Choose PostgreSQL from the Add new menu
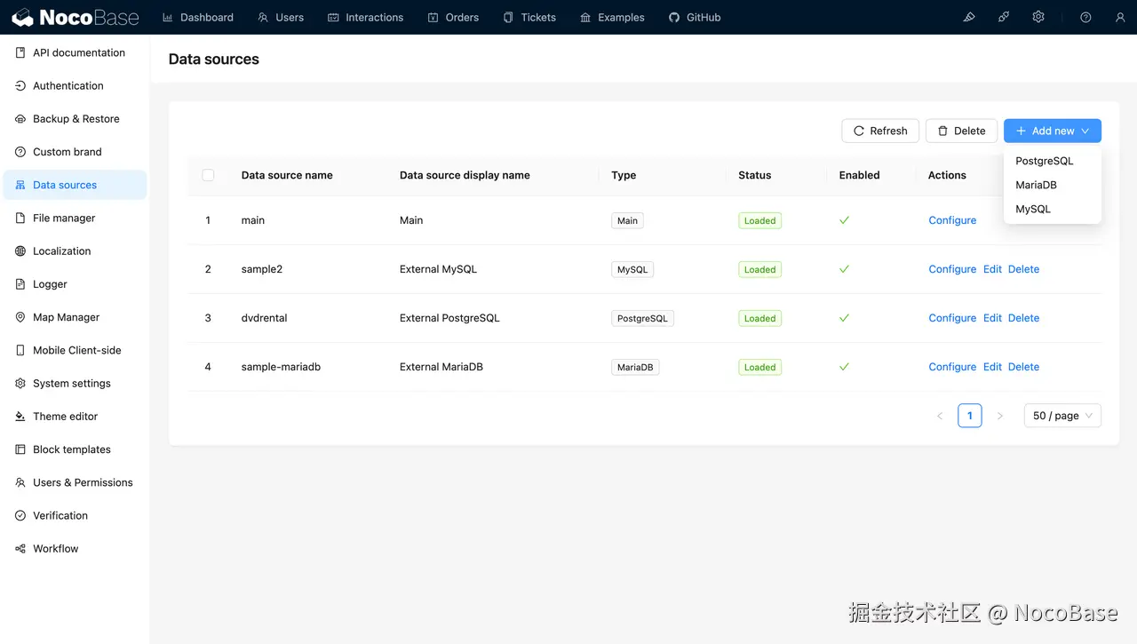 pyautogui.click(x=1045, y=161)
